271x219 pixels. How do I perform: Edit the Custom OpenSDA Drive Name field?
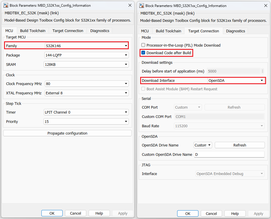tap(229, 154)
